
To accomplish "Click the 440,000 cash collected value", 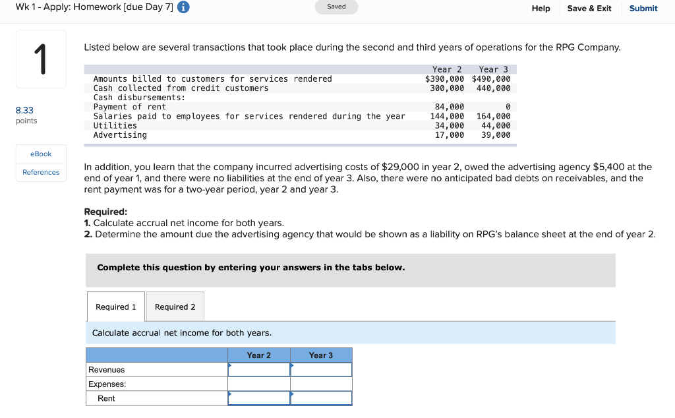I will pyautogui.click(x=493, y=88).
